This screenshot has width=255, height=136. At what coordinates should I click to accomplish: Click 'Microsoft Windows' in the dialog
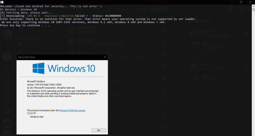pyautogui.click(x=36, y=81)
